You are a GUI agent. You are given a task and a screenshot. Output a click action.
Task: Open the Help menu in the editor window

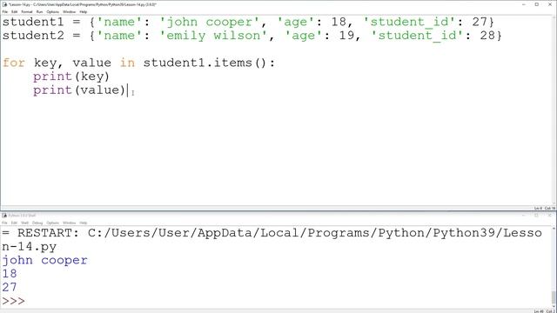(84, 11)
